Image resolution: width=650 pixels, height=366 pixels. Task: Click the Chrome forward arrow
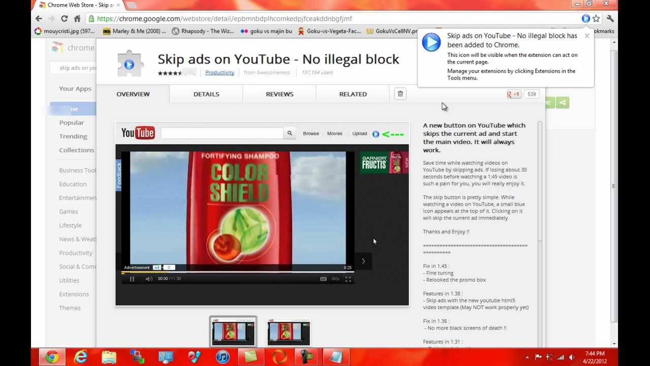tap(51, 19)
